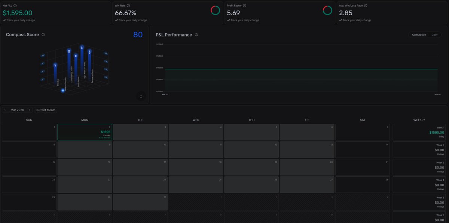Click the trend arrow under Net P&L
Screen dimensions: 449x223
(x=4, y=20)
